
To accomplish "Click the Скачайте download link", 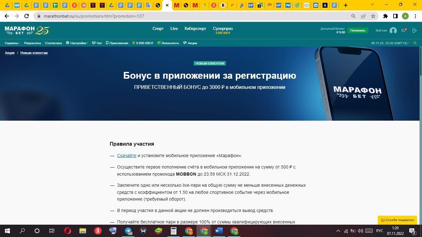I will (127, 156).
